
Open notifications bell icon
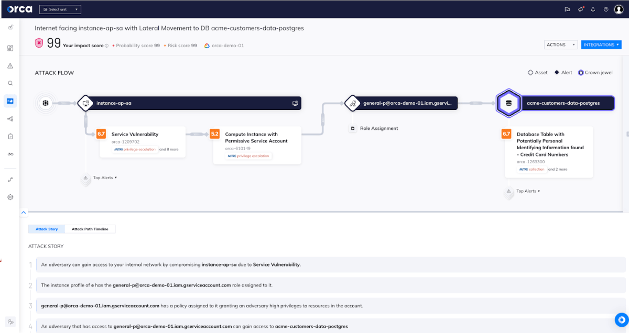coord(593,9)
